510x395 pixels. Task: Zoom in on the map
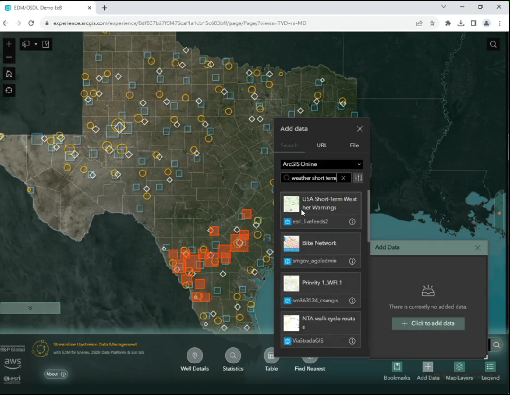pos(9,44)
